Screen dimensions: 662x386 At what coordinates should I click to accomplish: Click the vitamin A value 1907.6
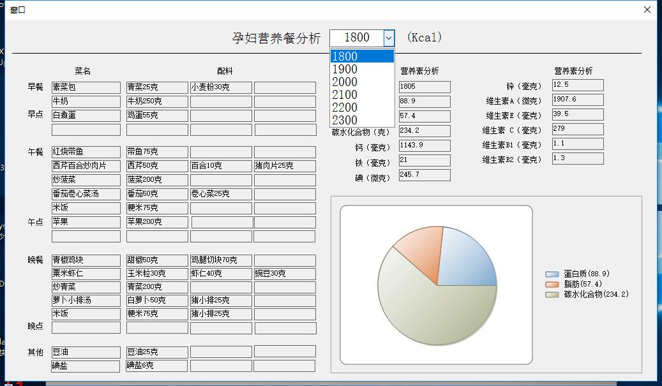tap(577, 100)
